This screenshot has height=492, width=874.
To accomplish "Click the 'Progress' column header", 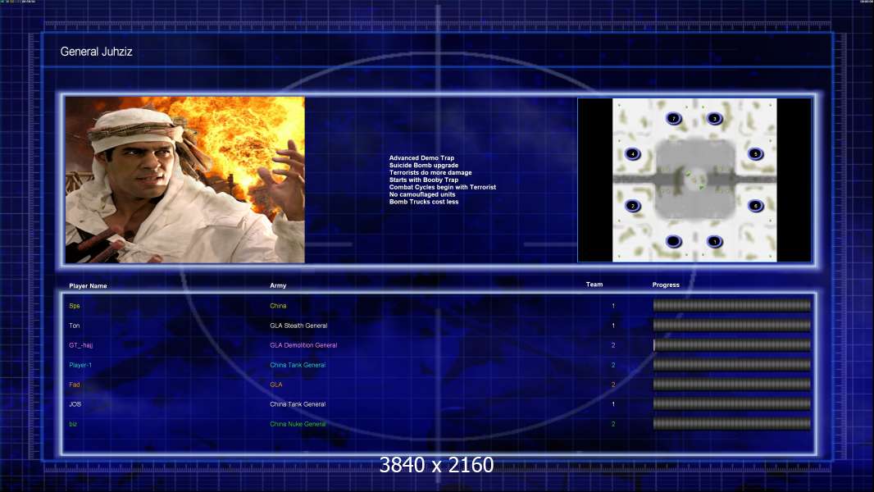I will tap(666, 285).
